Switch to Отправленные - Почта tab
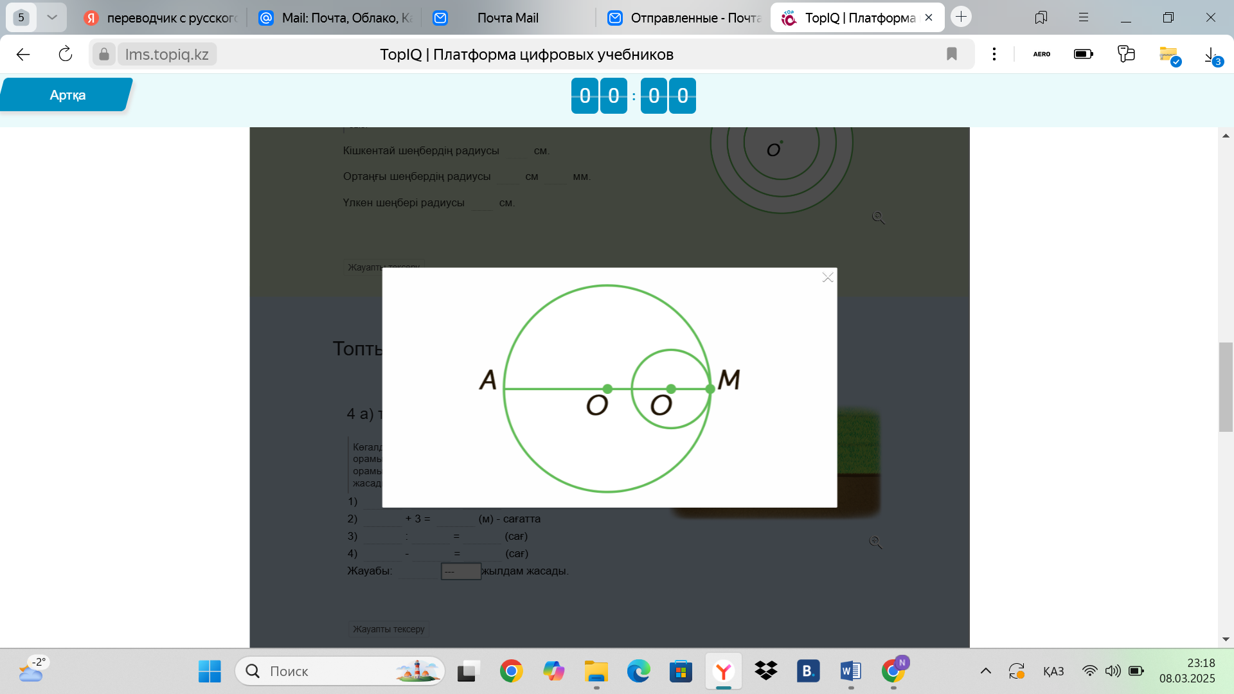1234x694 pixels. click(x=684, y=18)
